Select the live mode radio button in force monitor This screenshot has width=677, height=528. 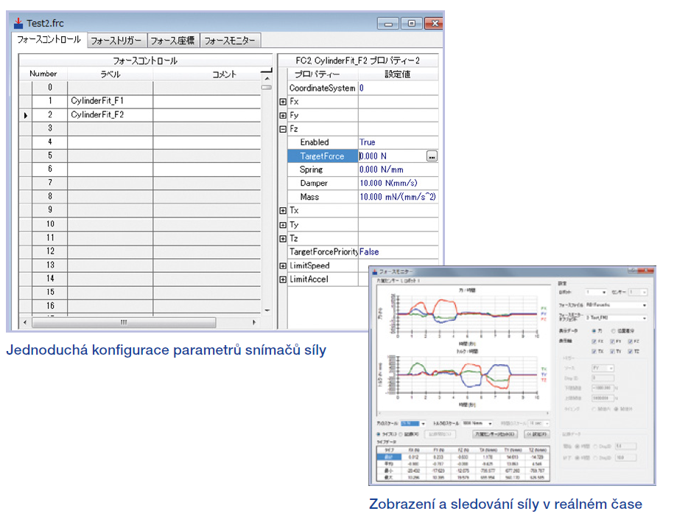[379, 434]
